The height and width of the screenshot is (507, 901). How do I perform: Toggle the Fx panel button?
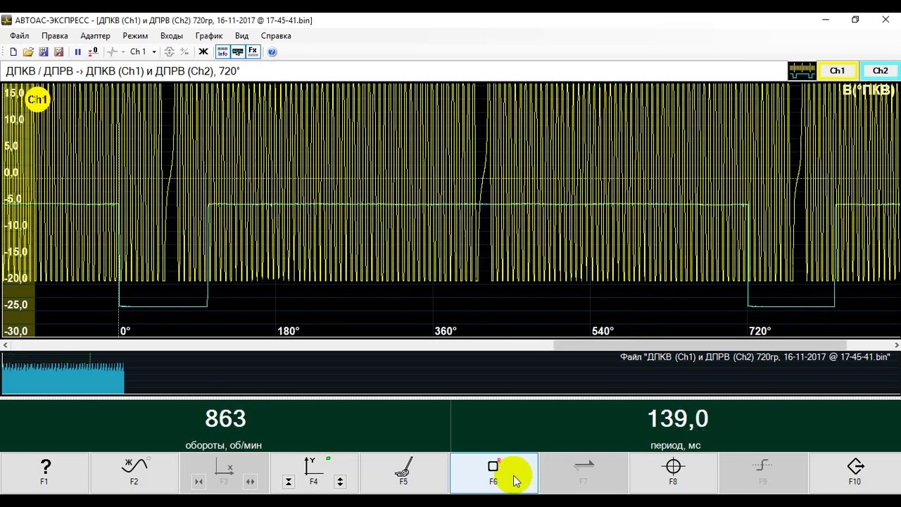coord(253,52)
